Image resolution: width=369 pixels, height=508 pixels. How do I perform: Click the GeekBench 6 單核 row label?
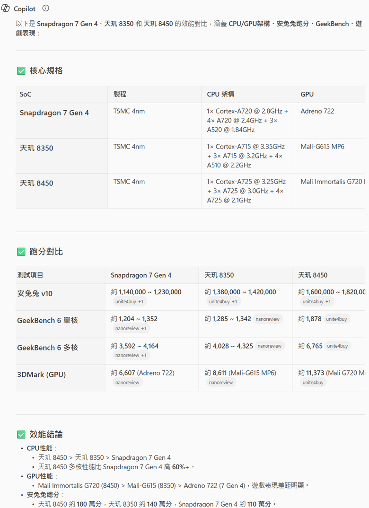pyautogui.click(x=48, y=320)
